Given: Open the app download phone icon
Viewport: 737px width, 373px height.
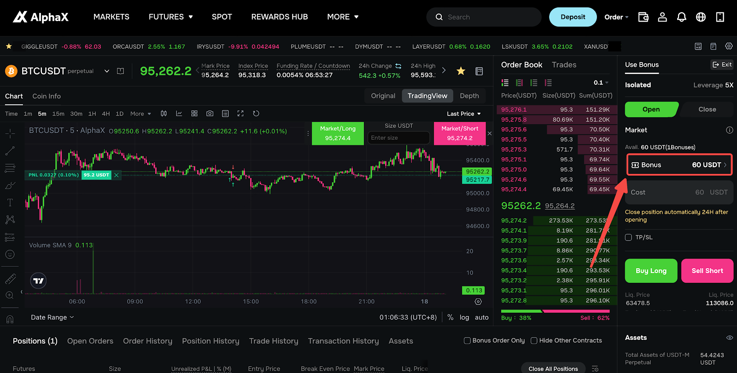Looking at the screenshot, I should (720, 17).
